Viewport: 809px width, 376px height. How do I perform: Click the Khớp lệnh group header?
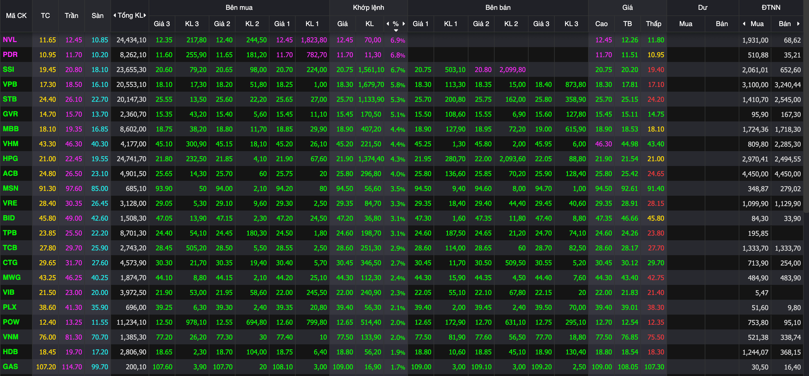pyautogui.click(x=368, y=8)
